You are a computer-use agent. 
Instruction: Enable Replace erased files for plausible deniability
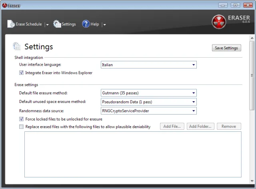(x=21, y=127)
